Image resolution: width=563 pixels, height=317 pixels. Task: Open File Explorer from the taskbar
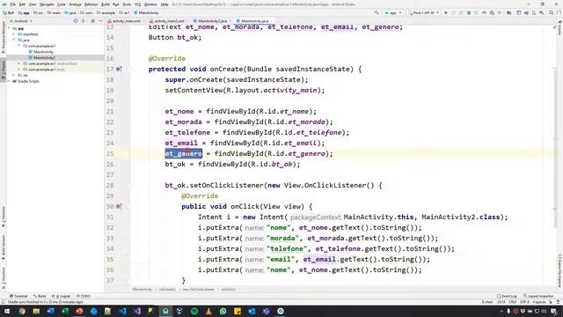[x=36, y=311]
